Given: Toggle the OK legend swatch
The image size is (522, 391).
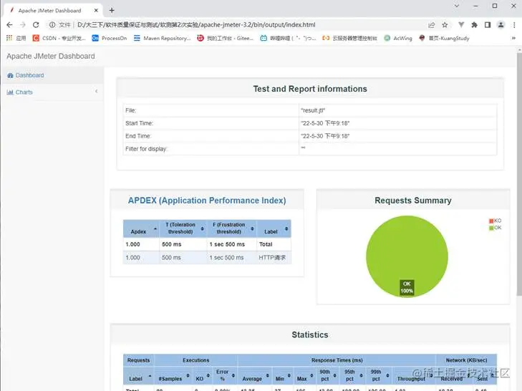Looking at the screenshot, I should pyautogui.click(x=491, y=228).
